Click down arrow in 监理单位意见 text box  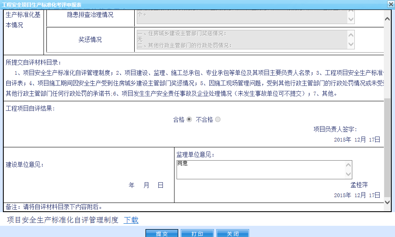[349, 174]
